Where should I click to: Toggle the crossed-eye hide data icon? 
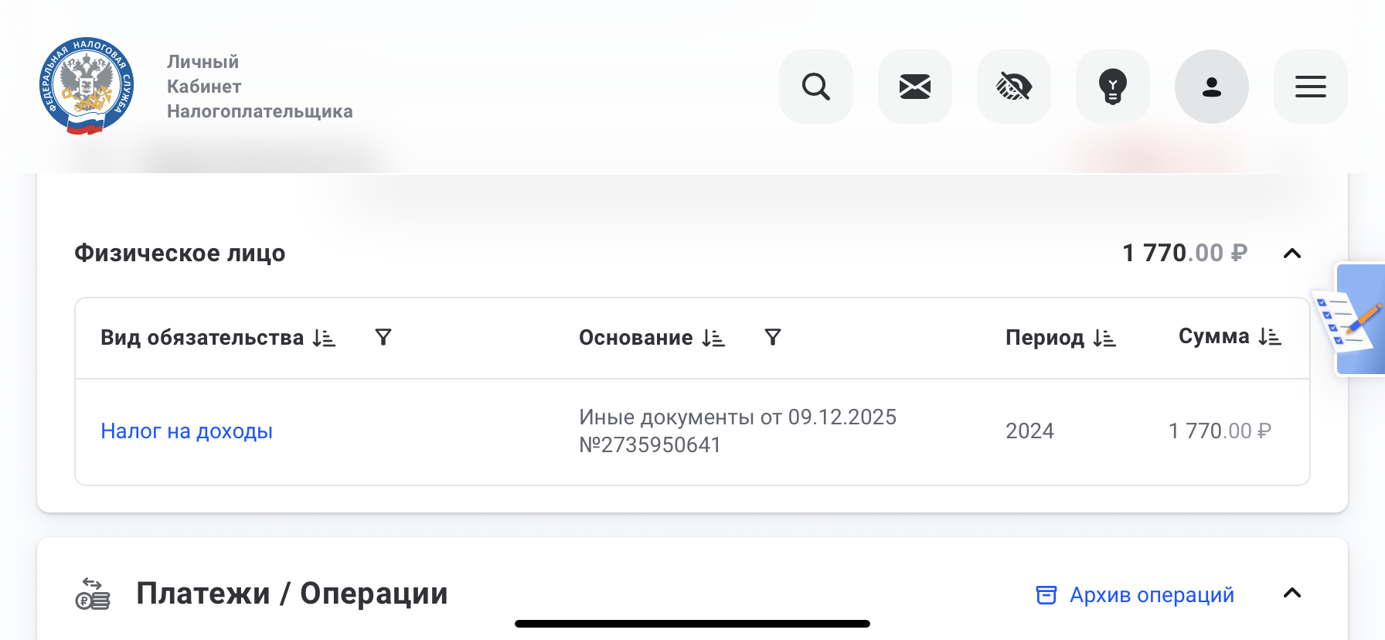(1013, 87)
